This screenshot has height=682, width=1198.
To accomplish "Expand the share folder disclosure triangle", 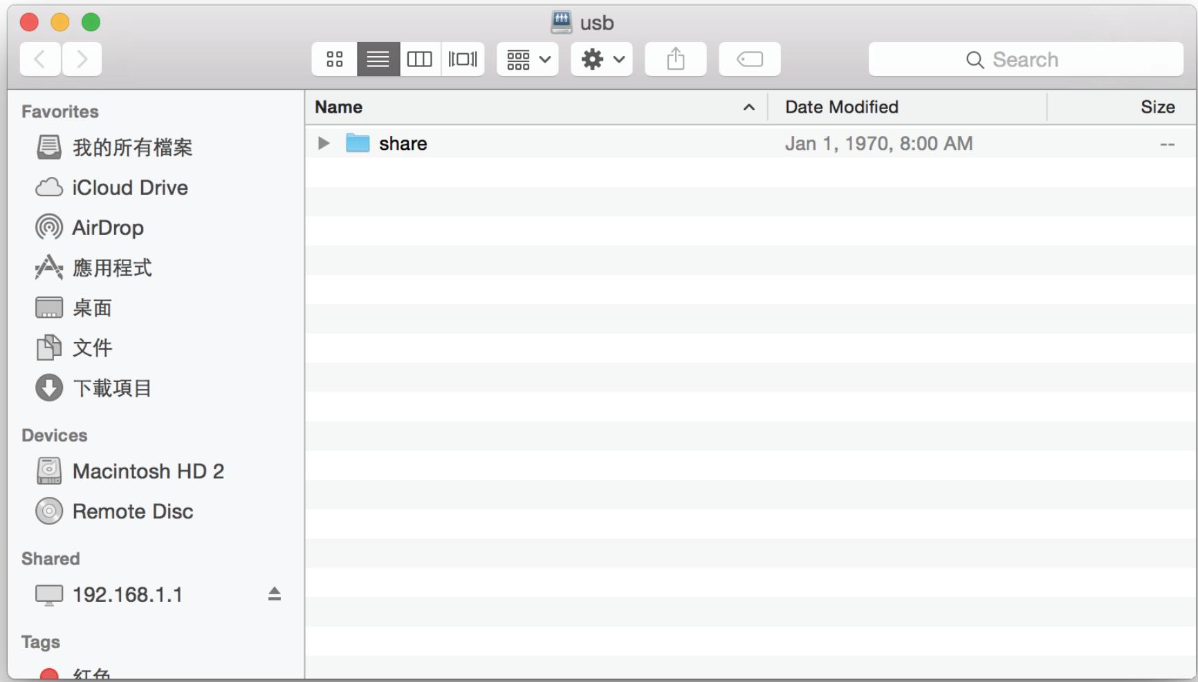I will 323,144.
